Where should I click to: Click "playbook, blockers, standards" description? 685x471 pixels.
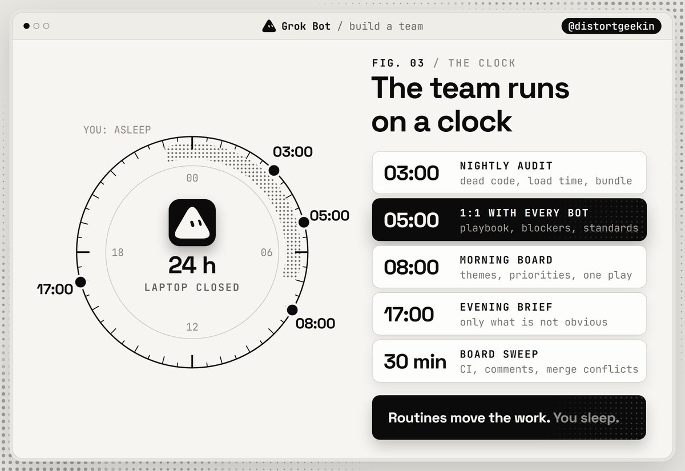pos(549,228)
